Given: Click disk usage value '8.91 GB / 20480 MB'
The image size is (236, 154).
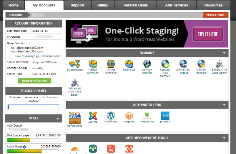Looking at the screenshot, I should (48, 135).
